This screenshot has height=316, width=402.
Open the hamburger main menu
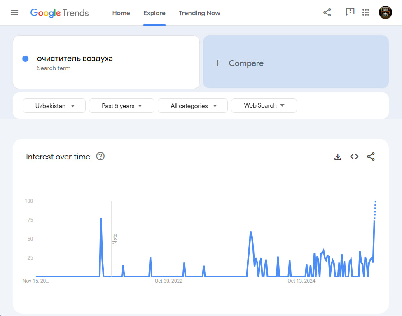[x=14, y=12]
